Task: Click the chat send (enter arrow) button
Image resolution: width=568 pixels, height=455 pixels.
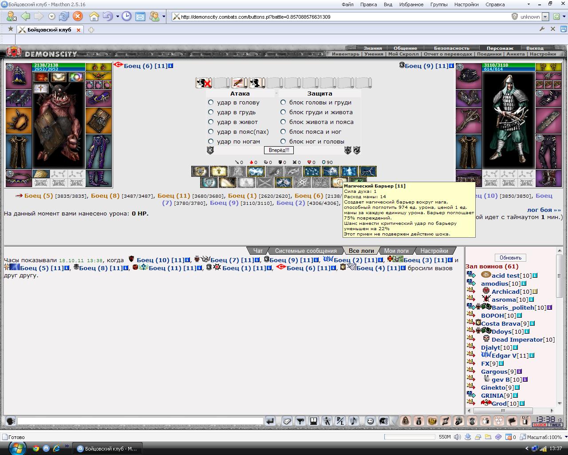Action: point(270,421)
